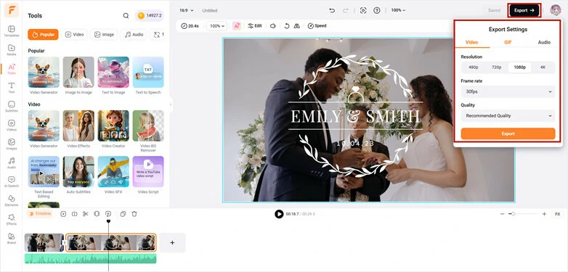Click the flip mirror icon
The height and width of the screenshot is (272, 568).
tap(296, 25)
